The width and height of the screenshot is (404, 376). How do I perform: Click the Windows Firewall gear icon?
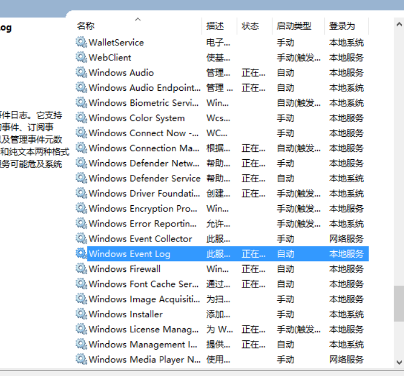[81, 269]
